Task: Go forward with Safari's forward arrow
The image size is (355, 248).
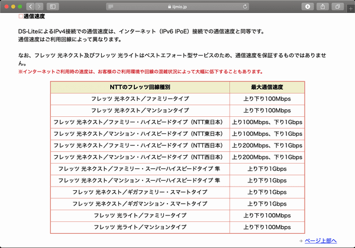Action: point(39,6)
